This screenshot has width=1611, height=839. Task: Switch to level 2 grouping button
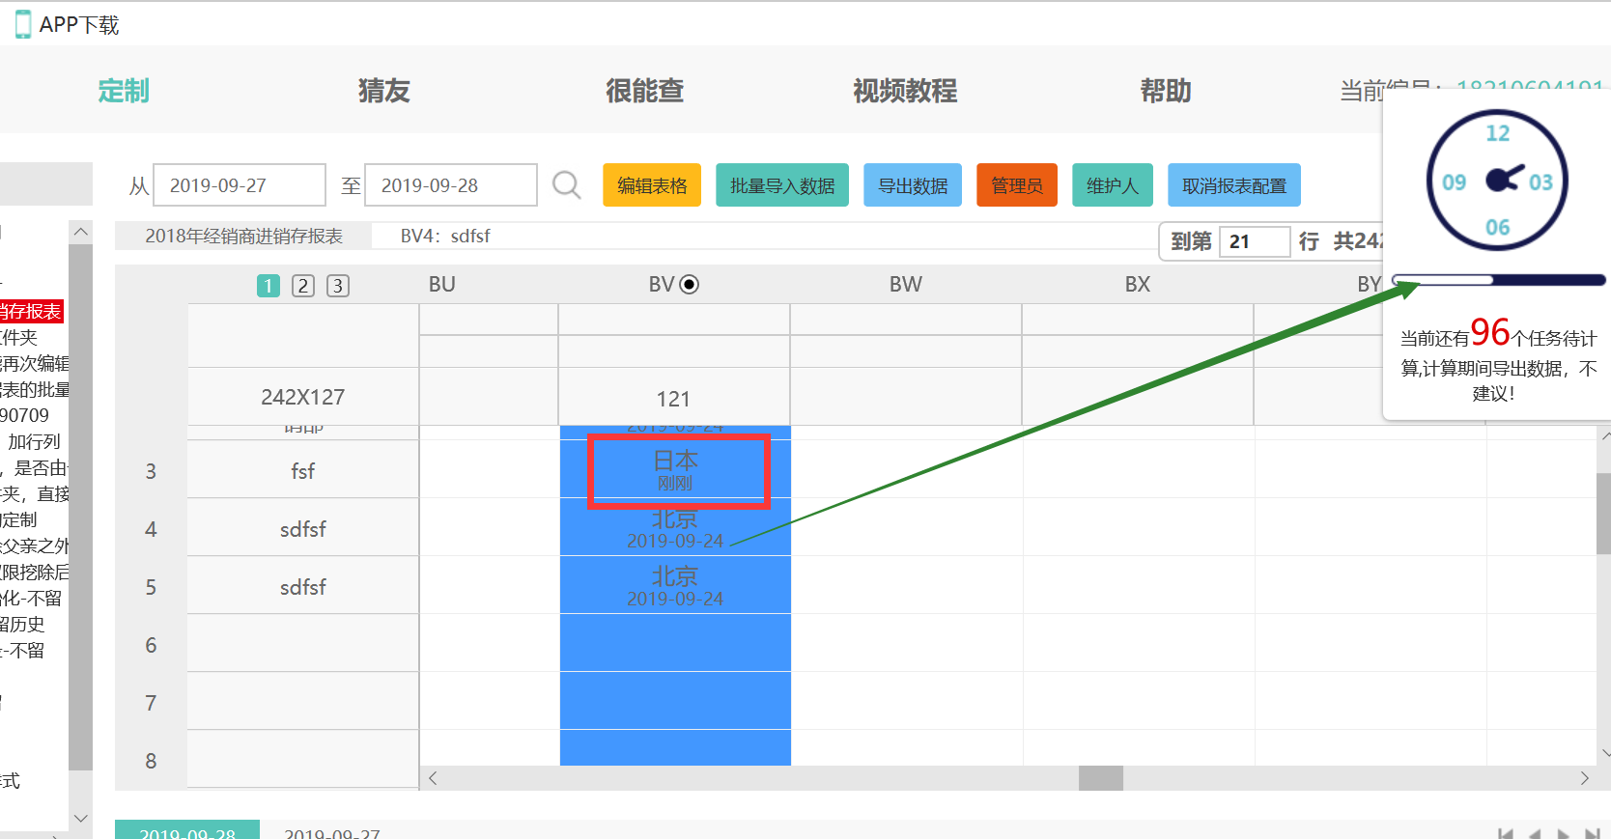click(x=303, y=286)
